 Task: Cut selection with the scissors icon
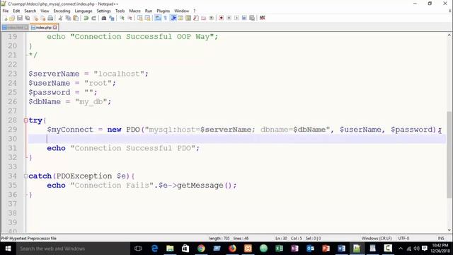(x=60, y=18)
